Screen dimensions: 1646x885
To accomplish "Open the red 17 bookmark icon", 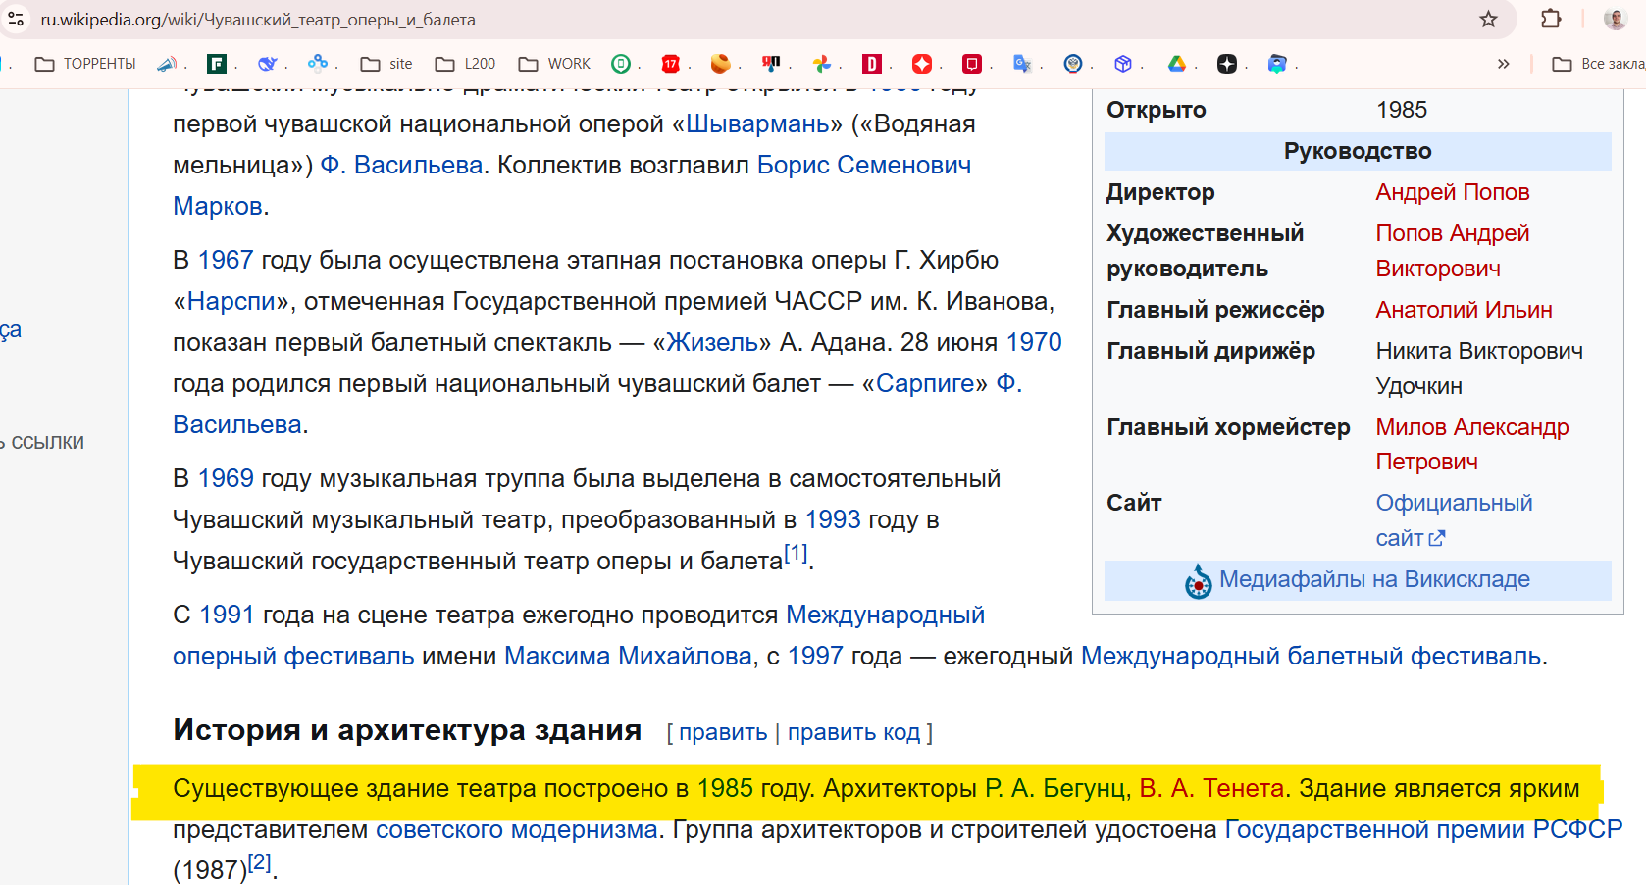I will click(x=671, y=64).
